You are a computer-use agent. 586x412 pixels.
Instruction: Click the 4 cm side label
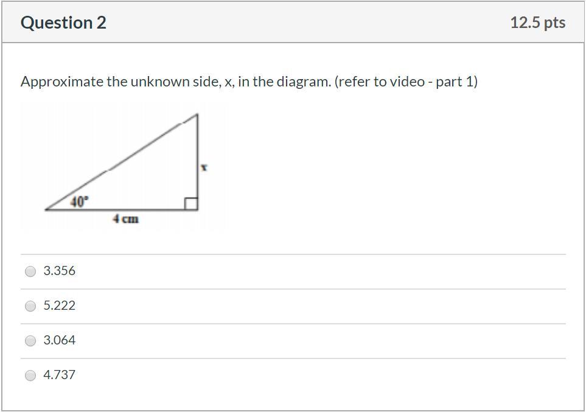[x=125, y=218]
